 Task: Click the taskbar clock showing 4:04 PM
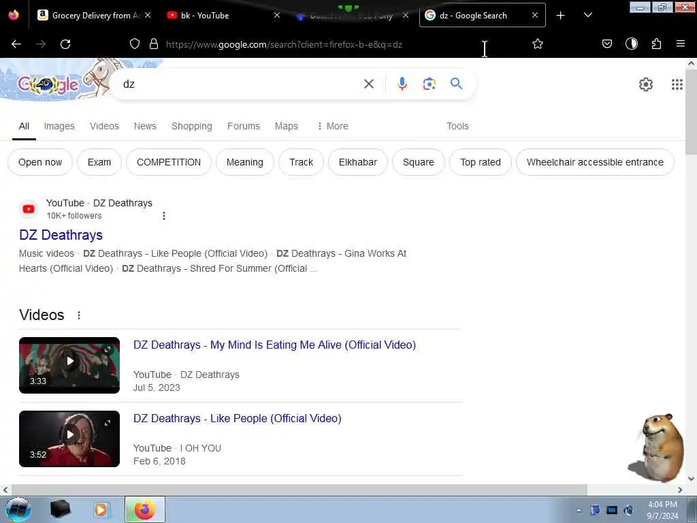click(662, 510)
